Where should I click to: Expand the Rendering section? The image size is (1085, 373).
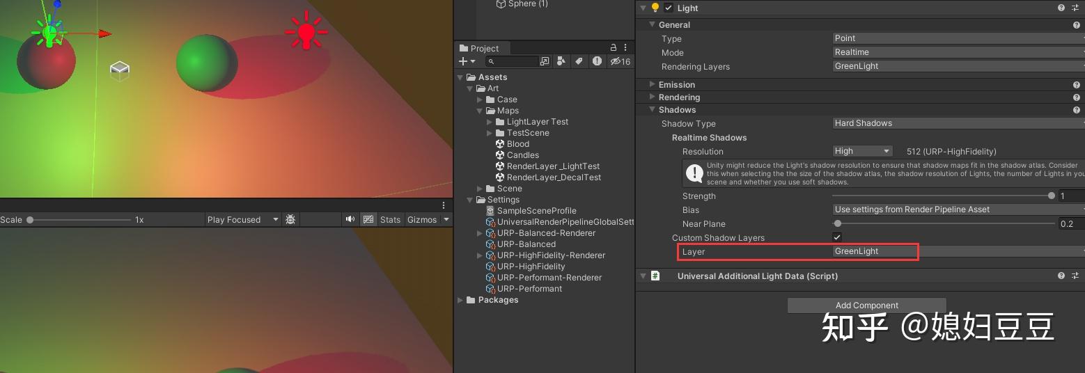click(653, 97)
